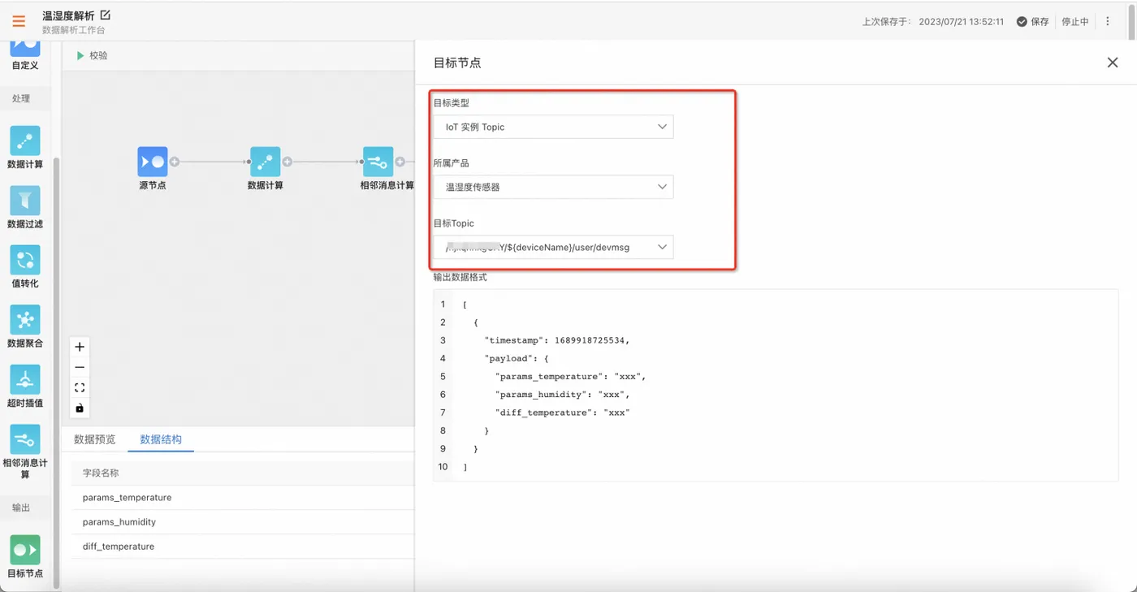Image resolution: width=1137 pixels, height=592 pixels.
Task: Close the 目标节点 panel
Action: 1113,63
